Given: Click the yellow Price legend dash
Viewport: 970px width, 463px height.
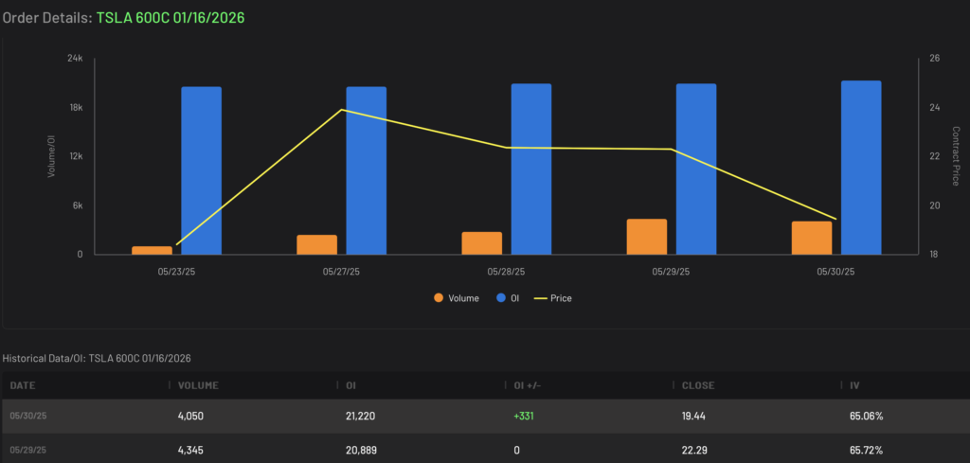Looking at the screenshot, I should click(541, 298).
